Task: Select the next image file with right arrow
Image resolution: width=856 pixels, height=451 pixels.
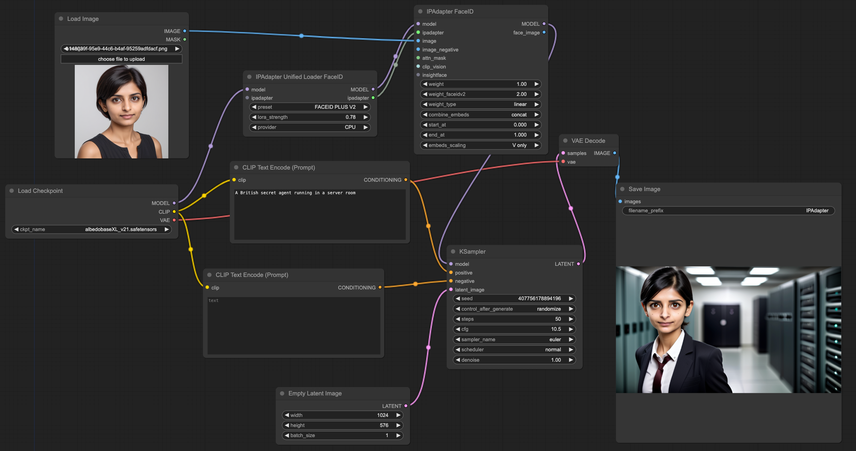Action: (x=177, y=49)
